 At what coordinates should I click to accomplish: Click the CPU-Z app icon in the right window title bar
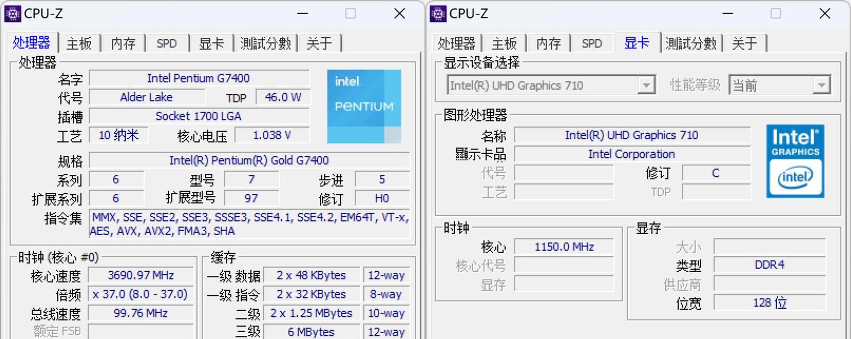point(438,13)
